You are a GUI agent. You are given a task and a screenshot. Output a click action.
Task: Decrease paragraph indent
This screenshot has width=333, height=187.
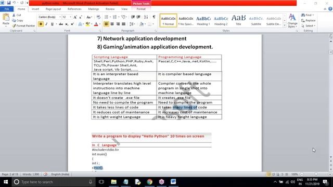tap(133, 17)
